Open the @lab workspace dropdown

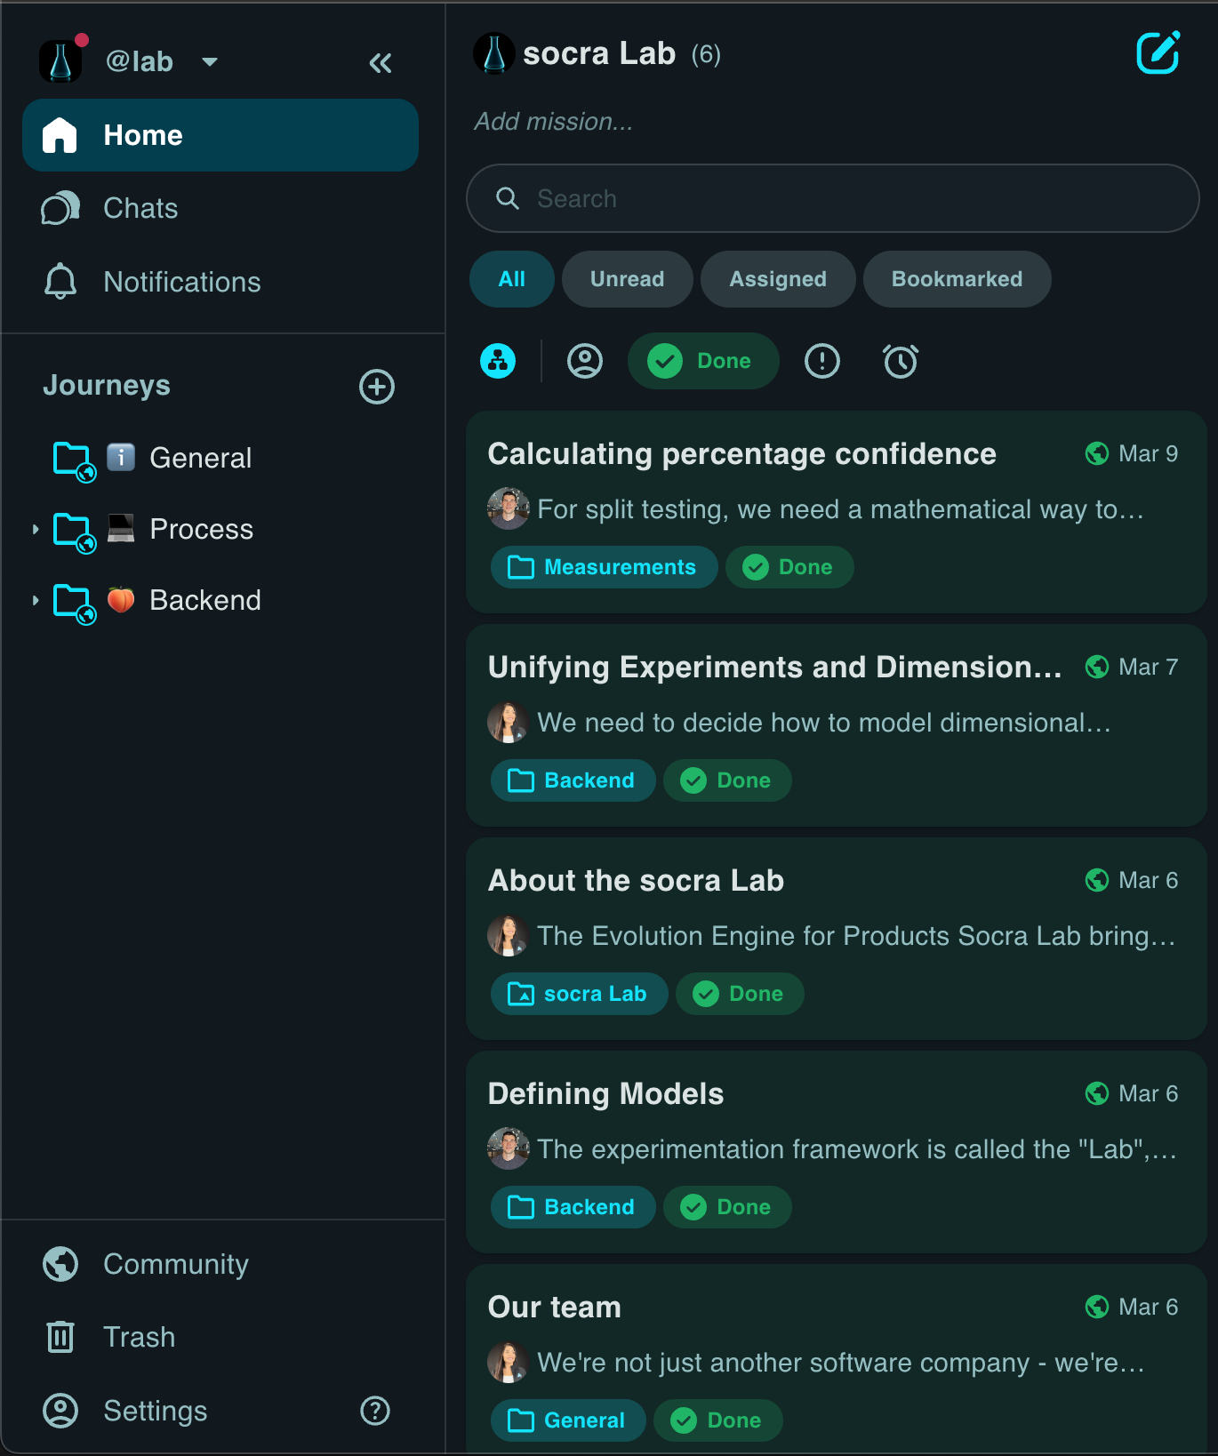(x=210, y=62)
